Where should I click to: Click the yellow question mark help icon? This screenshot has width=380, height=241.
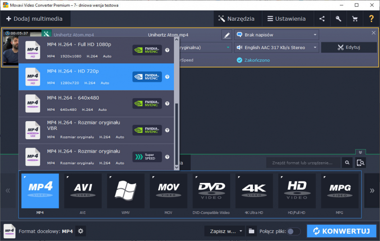click(x=371, y=19)
